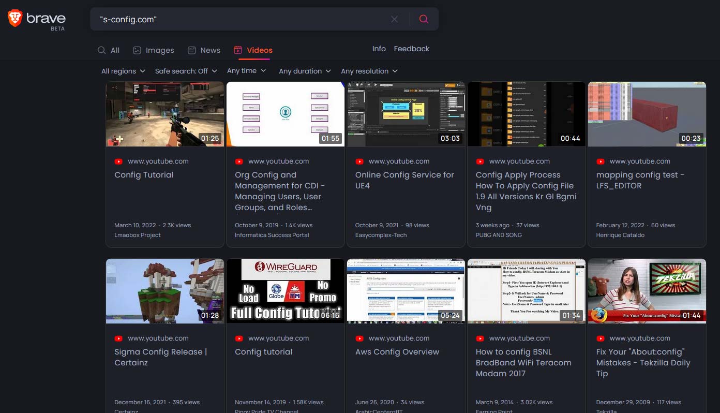
Task: Switch to the All results tab
Action: (109, 50)
